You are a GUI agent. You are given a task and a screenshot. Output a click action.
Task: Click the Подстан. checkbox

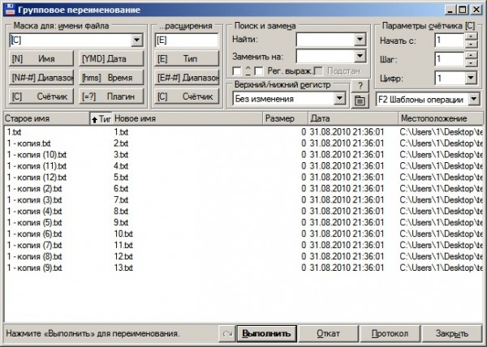[318, 71]
